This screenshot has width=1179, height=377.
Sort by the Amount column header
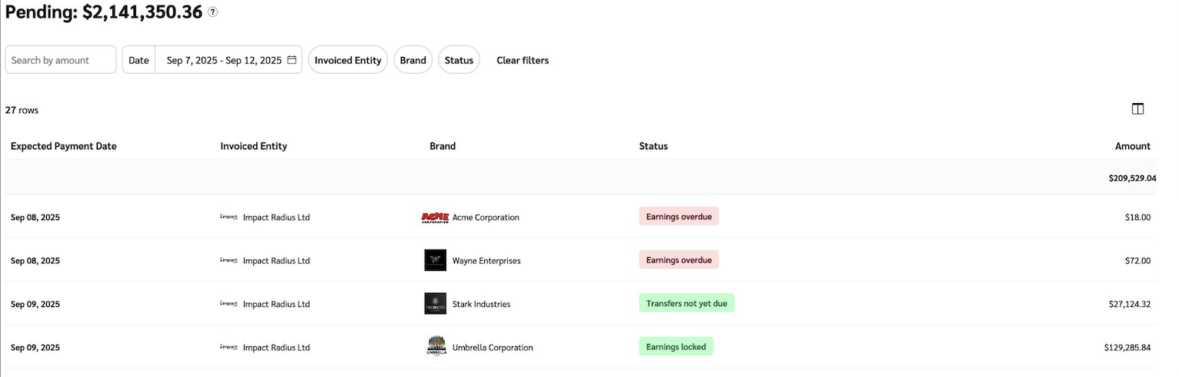pos(1132,146)
